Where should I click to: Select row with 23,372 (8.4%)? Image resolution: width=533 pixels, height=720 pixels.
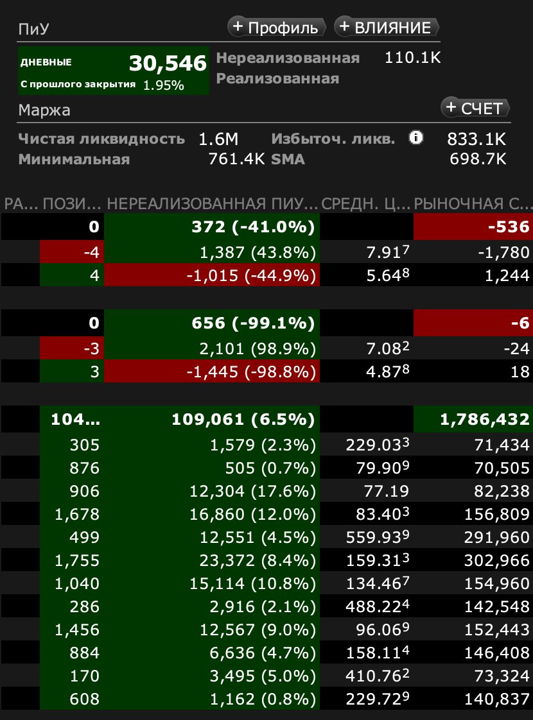[x=266, y=560]
